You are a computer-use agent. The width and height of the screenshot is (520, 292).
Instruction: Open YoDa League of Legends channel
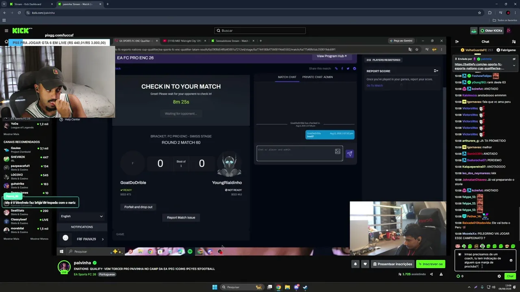click(26, 126)
